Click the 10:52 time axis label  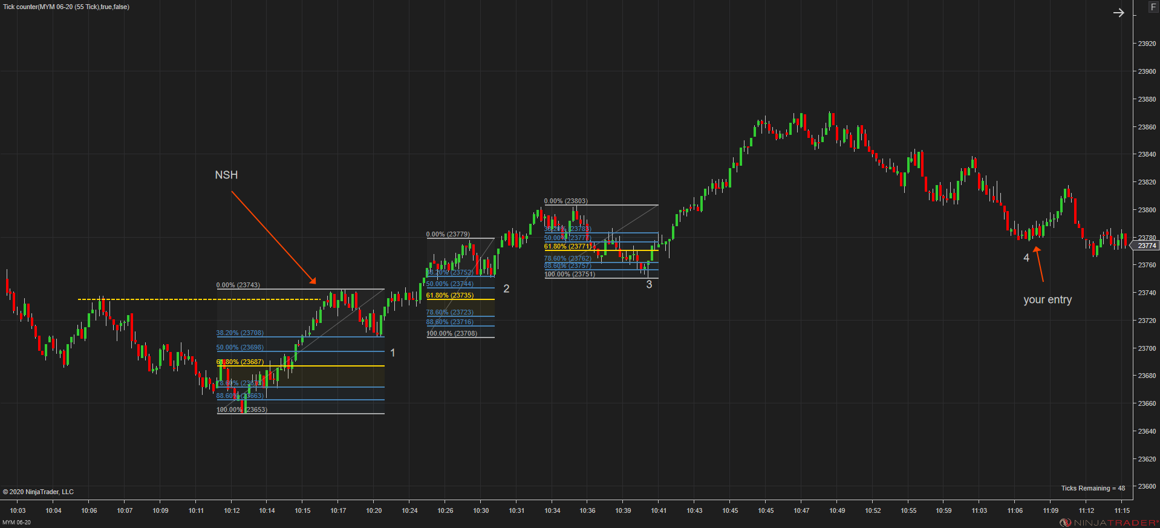[873, 510]
